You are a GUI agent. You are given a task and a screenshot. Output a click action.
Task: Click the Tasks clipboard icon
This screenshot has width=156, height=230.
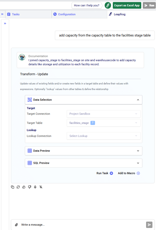coord(9,14)
